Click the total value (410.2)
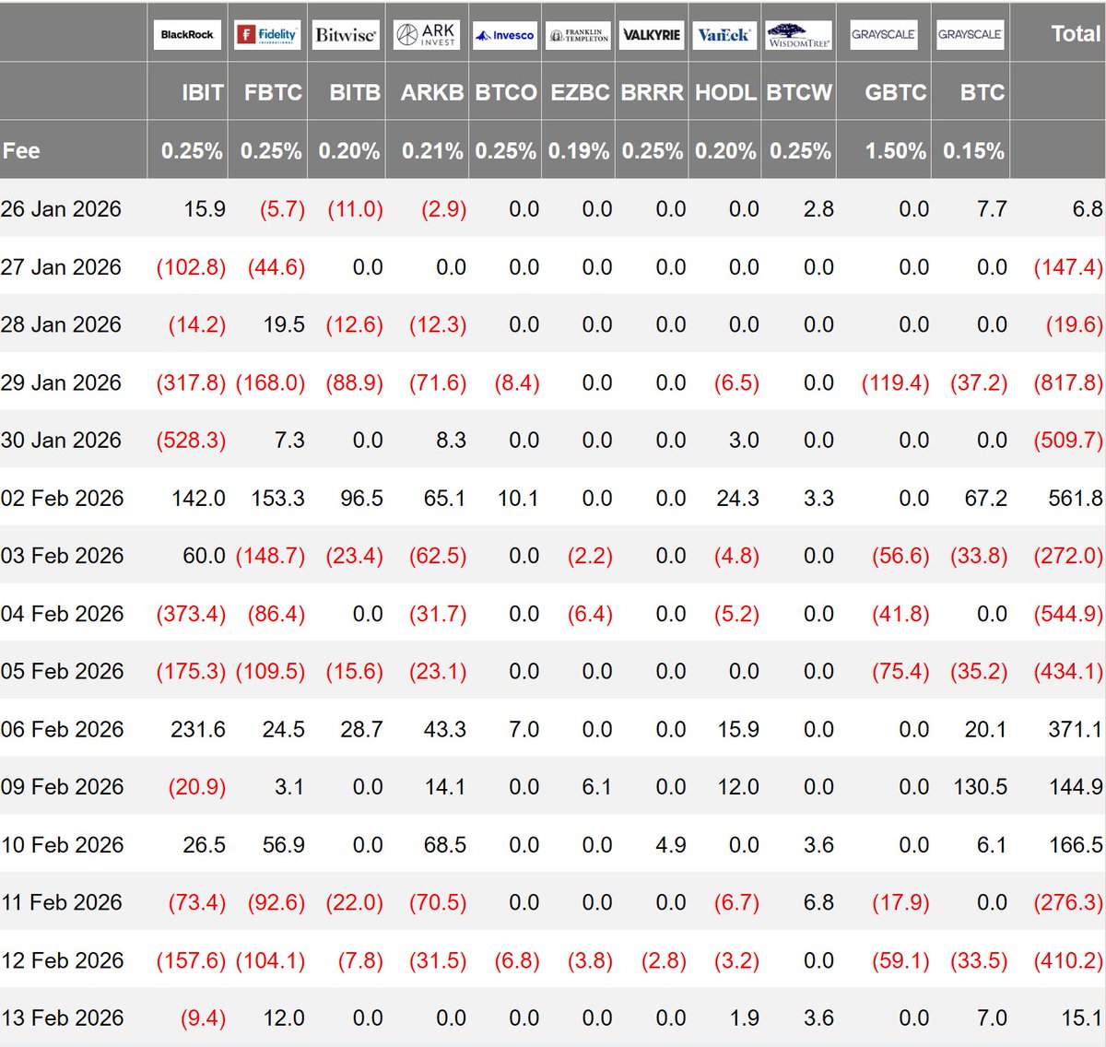The height and width of the screenshot is (1047, 1106). point(1068,960)
